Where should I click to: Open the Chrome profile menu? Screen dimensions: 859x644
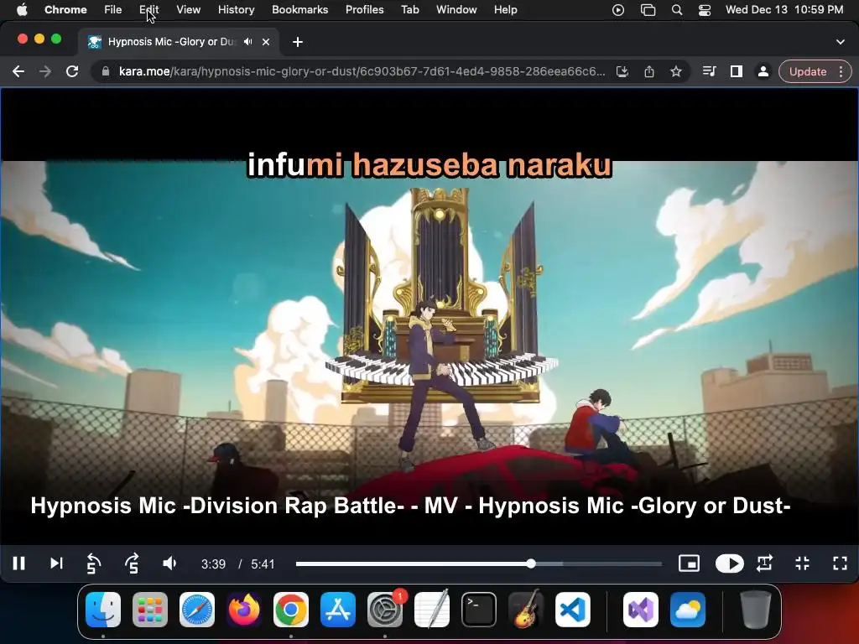point(763,72)
